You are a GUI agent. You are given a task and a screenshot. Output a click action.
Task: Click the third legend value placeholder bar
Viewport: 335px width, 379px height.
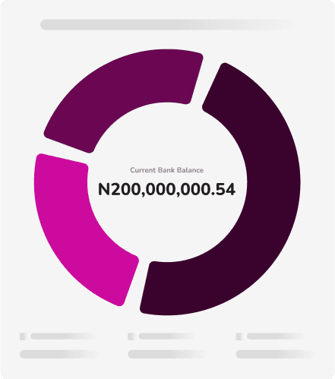pos(276,354)
